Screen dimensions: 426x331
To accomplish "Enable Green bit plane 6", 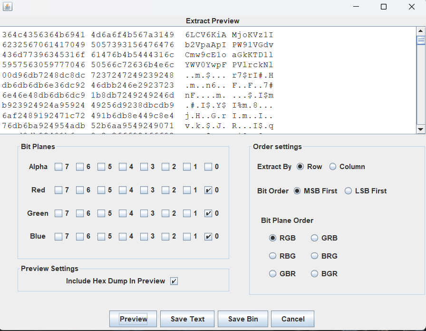I will (80, 213).
